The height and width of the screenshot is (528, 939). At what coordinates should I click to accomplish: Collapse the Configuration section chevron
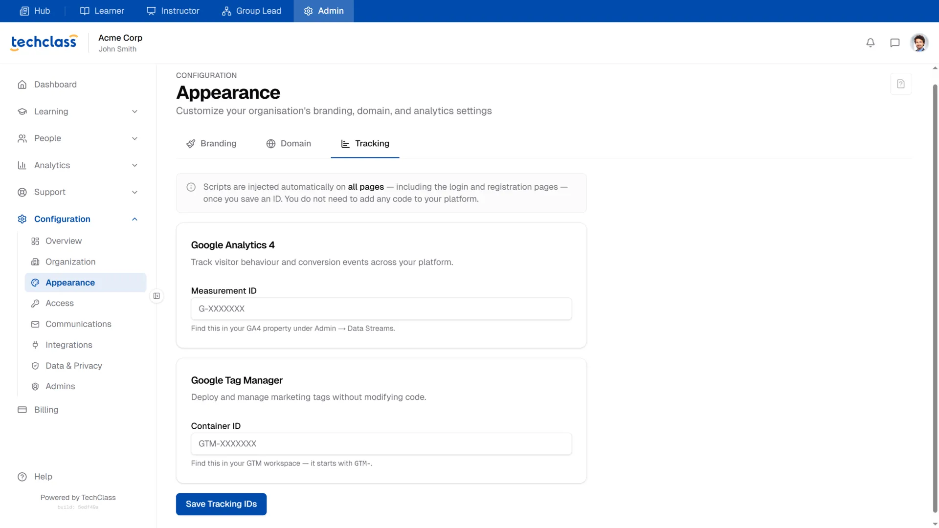134,219
